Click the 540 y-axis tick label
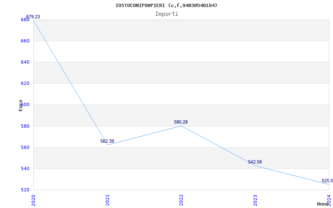Screen dimensions: 333x208 pos(25,168)
